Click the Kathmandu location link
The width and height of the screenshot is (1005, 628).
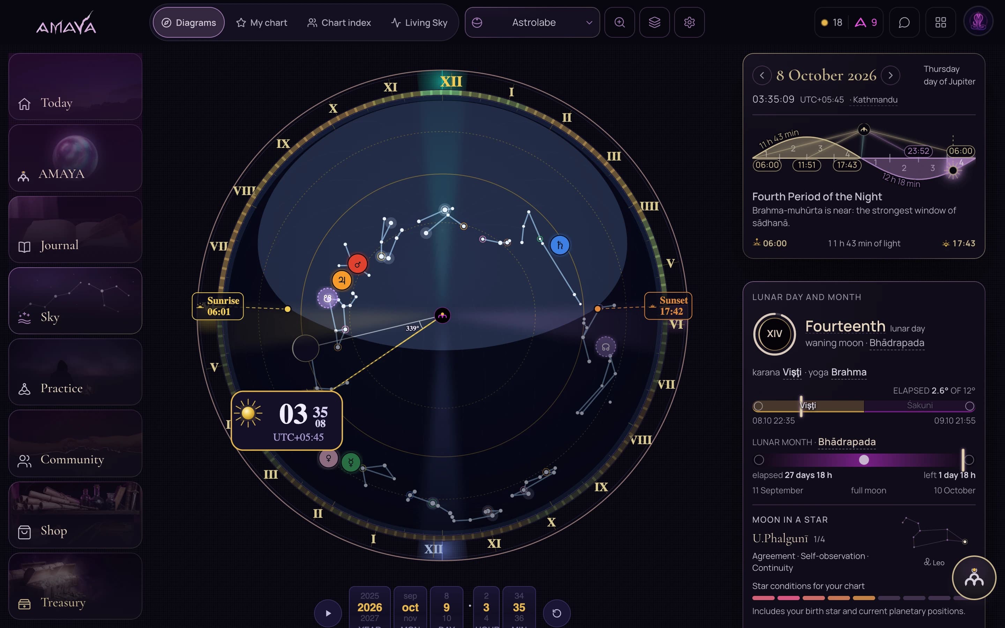[x=874, y=100]
